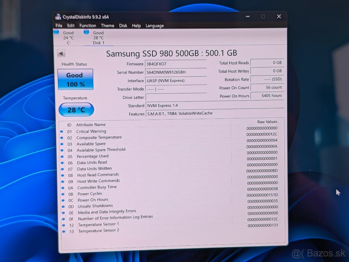Click raw value 00000000000064

[x=262, y=140]
